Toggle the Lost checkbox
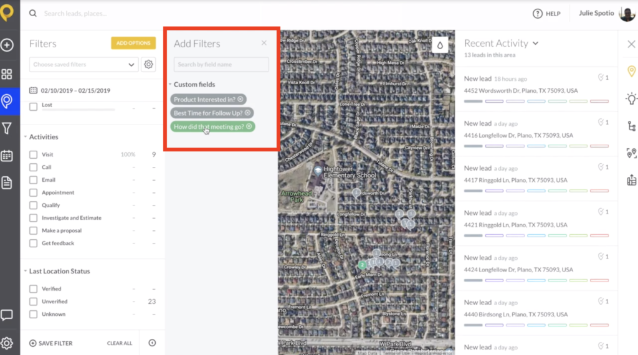The width and height of the screenshot is (638, 355). pos(34,107)
